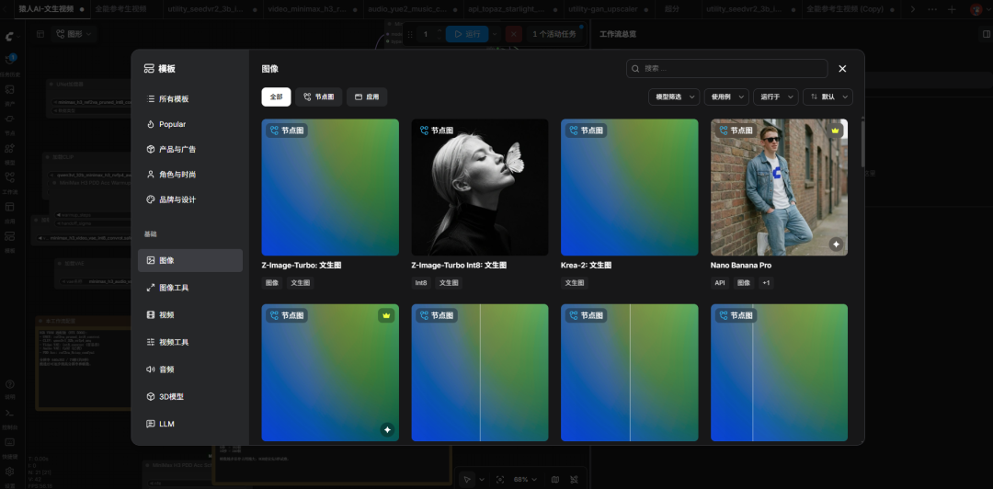Viewport: 993px width, 489px height.
Task: Select the 应用 filter tab
Action: pos(367,97)
